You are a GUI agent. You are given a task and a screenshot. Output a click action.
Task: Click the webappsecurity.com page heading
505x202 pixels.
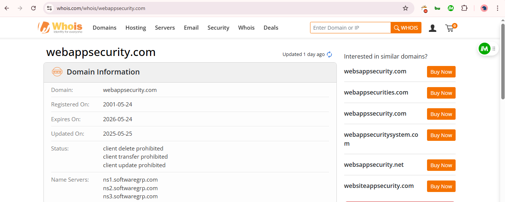[101, 52]
